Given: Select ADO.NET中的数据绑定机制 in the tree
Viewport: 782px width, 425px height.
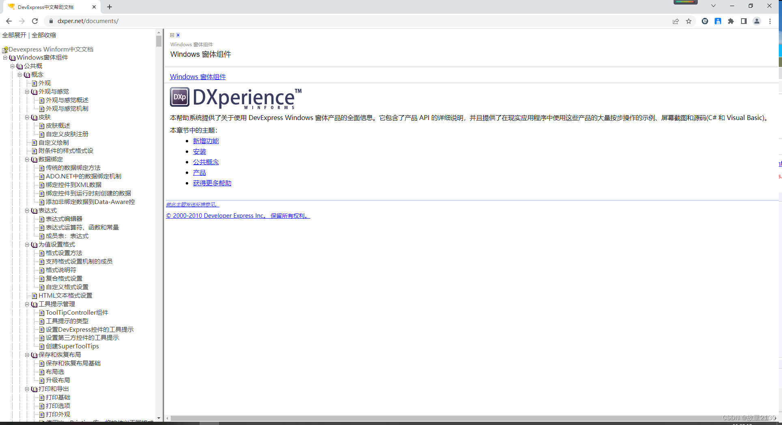Looking at the screenshot, I should coord(84,176).
